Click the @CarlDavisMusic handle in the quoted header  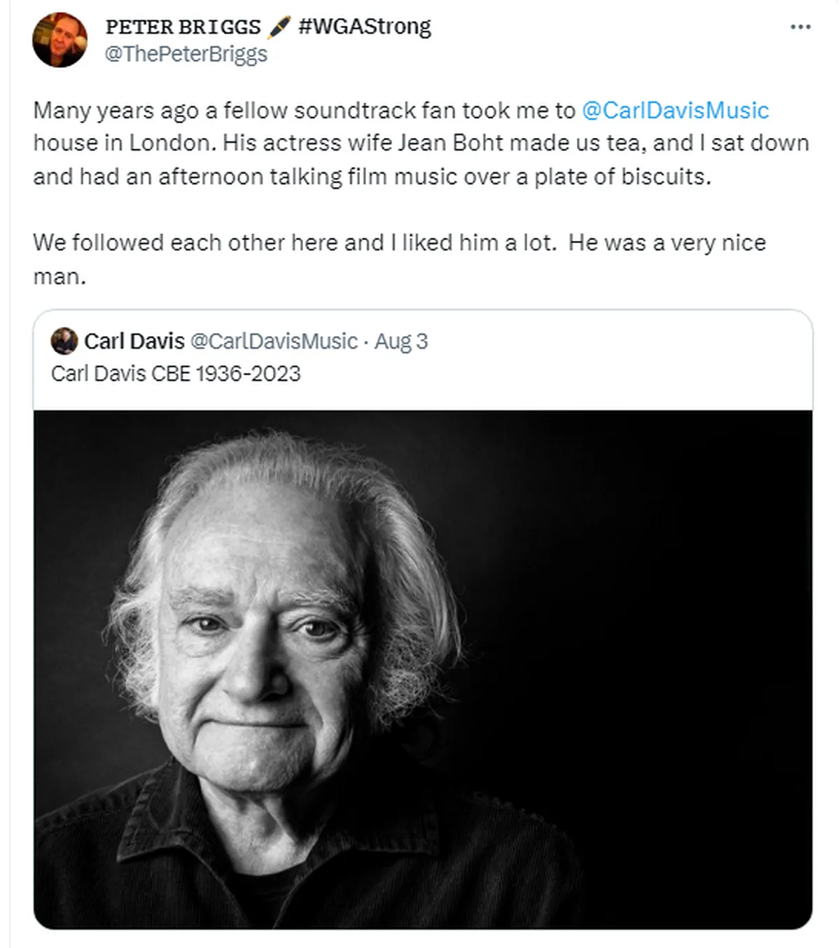click(277, 342)
